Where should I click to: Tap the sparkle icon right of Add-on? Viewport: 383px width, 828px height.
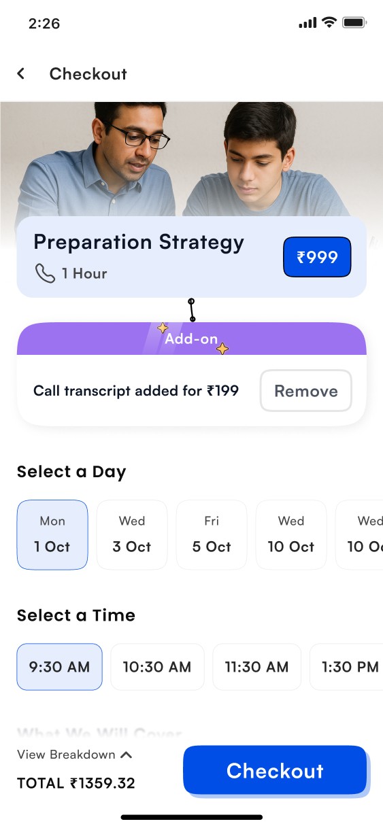pos(222,349)
